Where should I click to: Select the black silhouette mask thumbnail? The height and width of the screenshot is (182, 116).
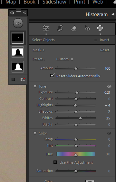(x=17, y=52)
